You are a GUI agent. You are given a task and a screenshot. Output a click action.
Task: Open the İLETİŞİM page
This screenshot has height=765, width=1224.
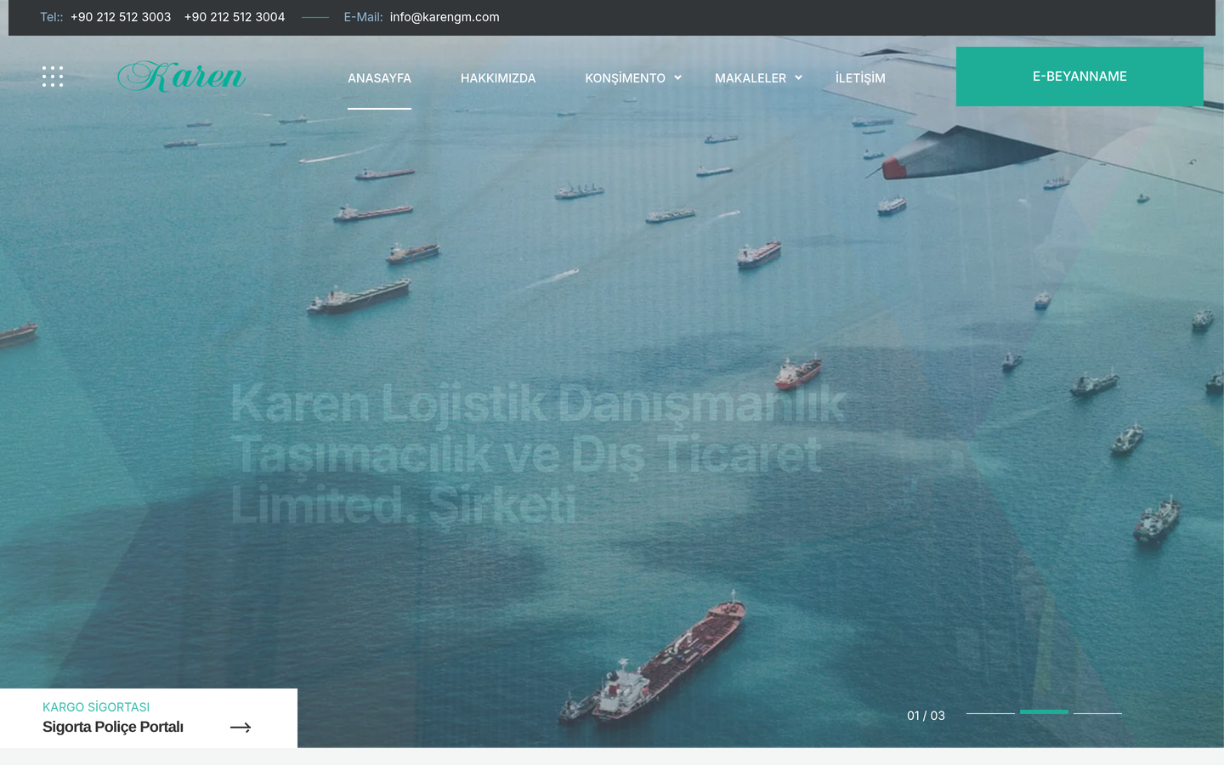pyautogui.click(x=860, y=78)
